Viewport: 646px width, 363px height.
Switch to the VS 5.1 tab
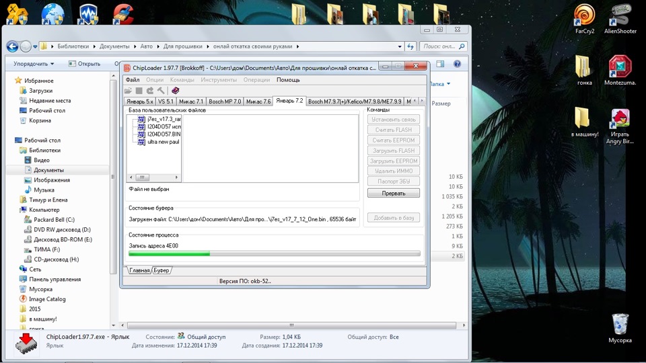coord(166,102)
